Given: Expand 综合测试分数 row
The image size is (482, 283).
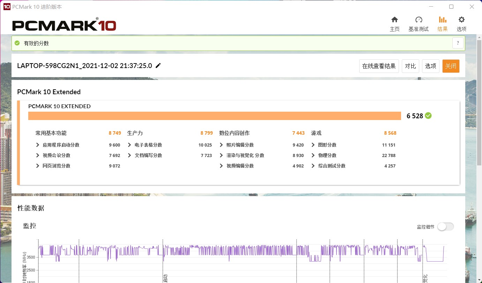Looking at the screenshot, I should (x=313, y=166).
